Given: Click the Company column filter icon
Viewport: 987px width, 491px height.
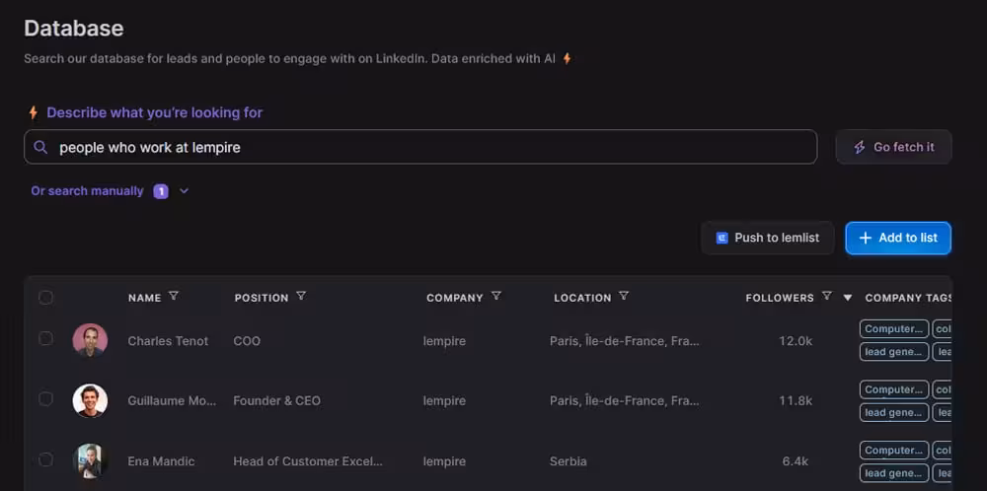Looking at the screenshot, I should click(x=496, y=297).
